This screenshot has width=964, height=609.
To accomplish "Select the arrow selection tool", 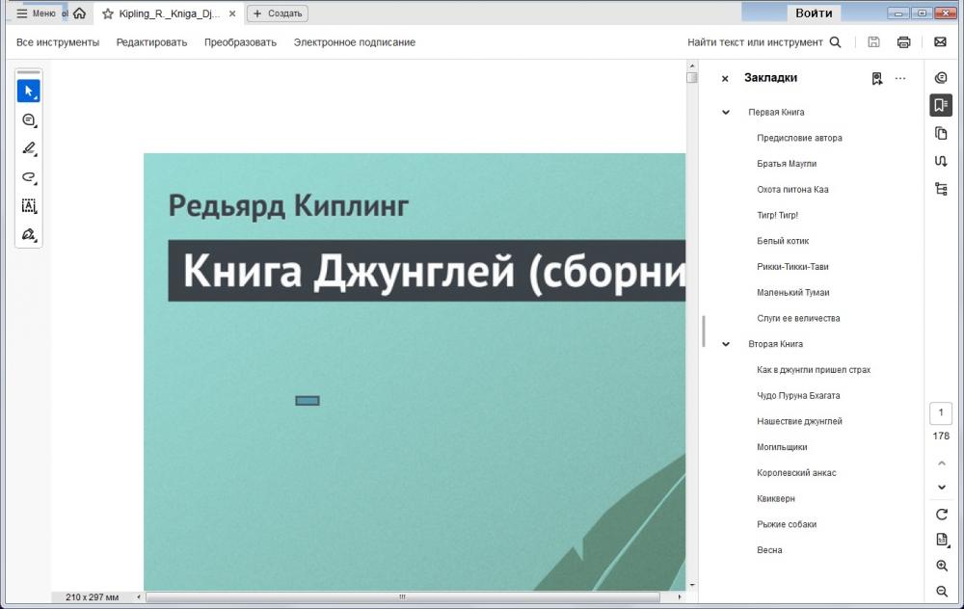I will tap(28, 91).
